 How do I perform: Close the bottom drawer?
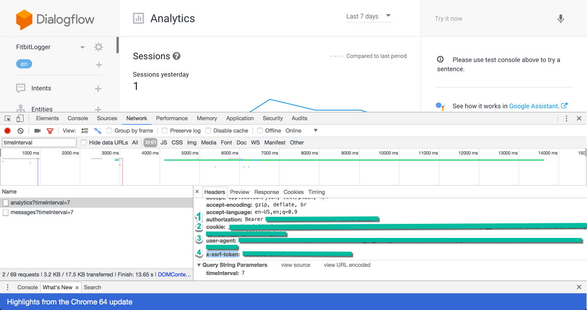(579, 287)
